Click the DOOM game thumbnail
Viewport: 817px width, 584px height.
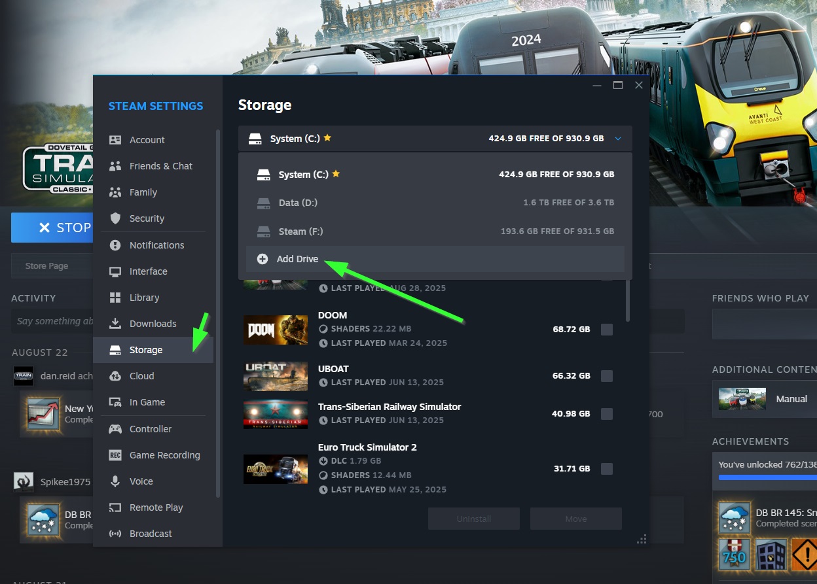point(276,330)
